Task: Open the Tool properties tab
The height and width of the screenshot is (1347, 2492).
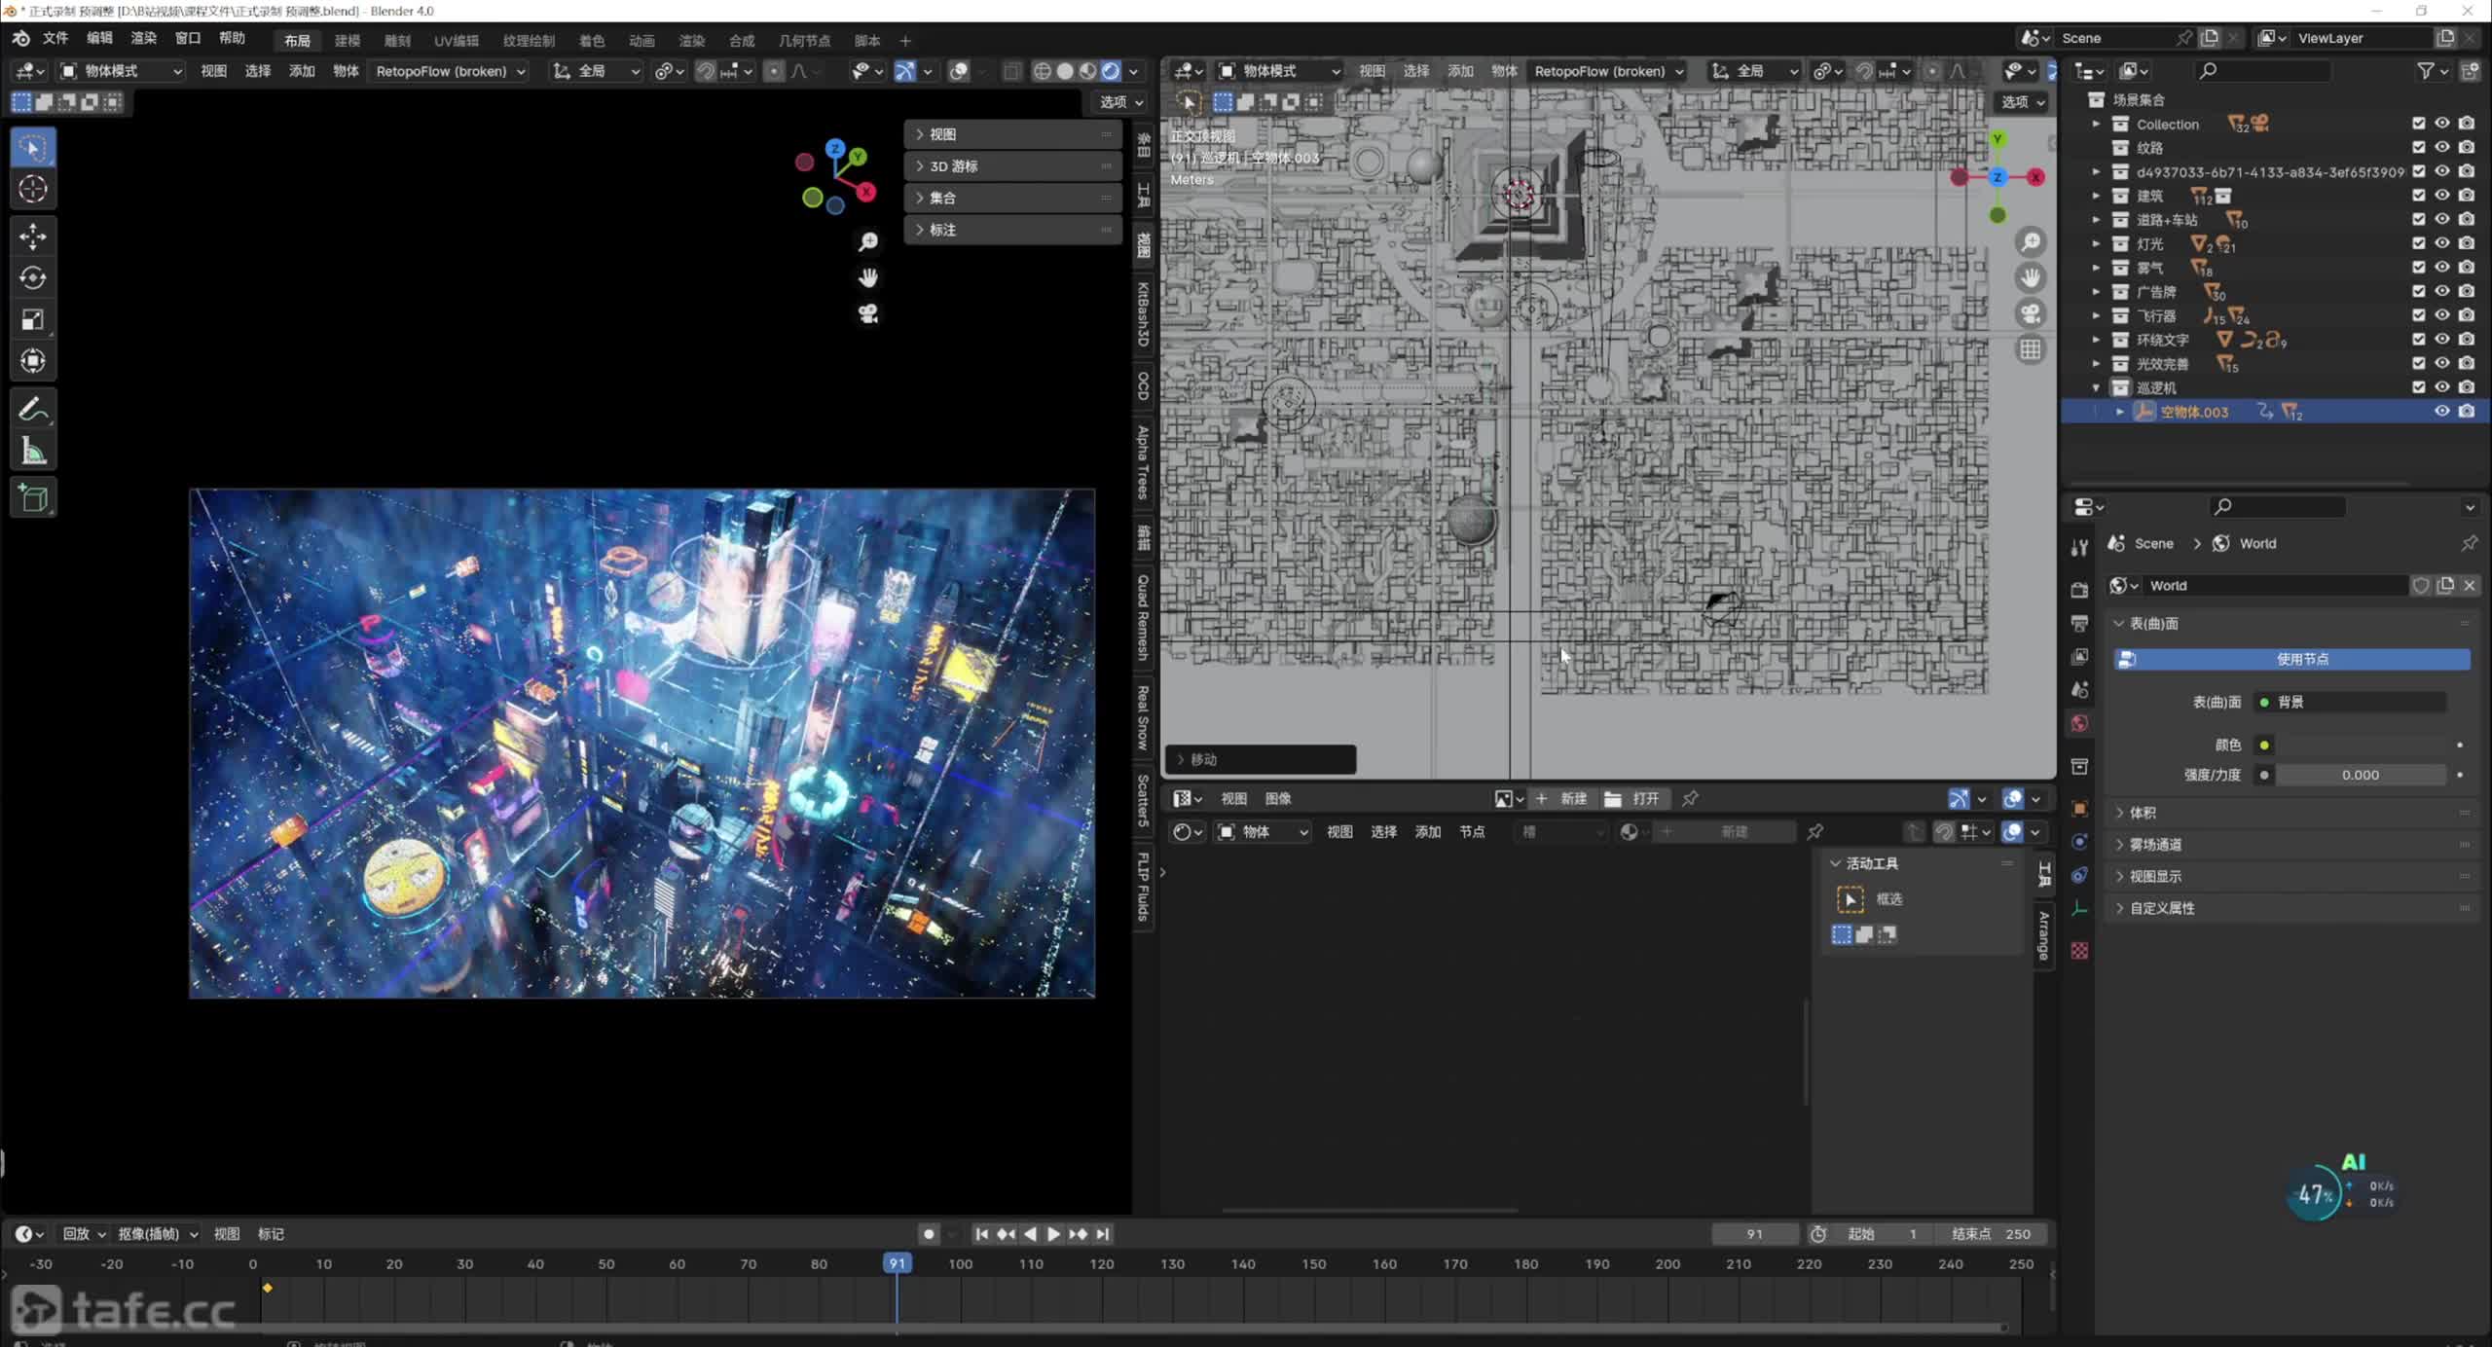Action: (2079, 547)
